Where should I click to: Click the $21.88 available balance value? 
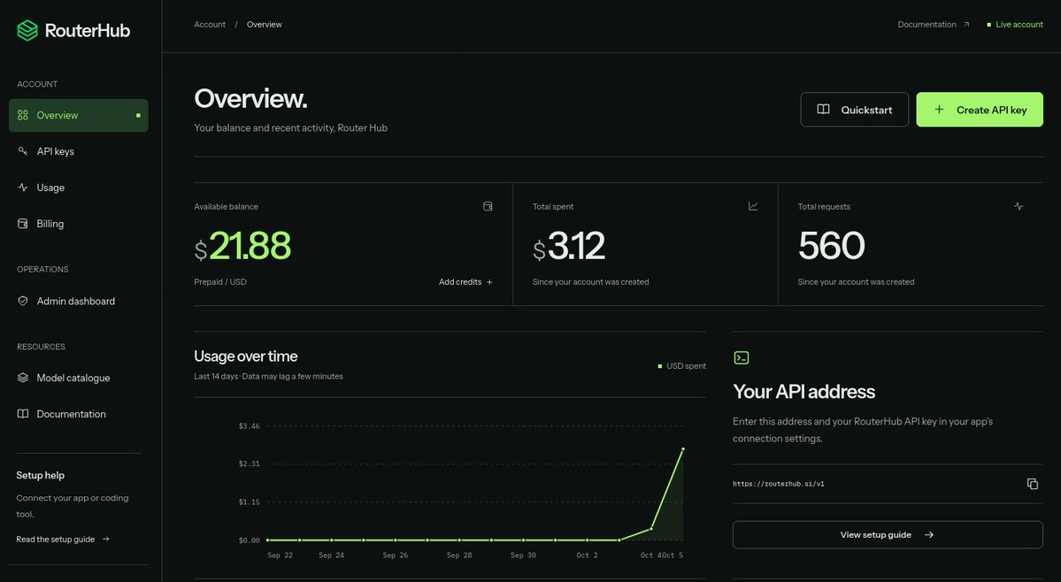(x=243, y=245)
